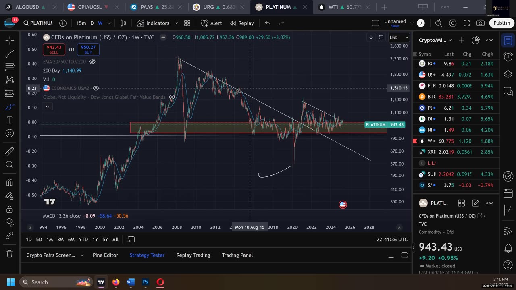
Task: Toggle magnet mode for drawings
Action: coord(10,182)
